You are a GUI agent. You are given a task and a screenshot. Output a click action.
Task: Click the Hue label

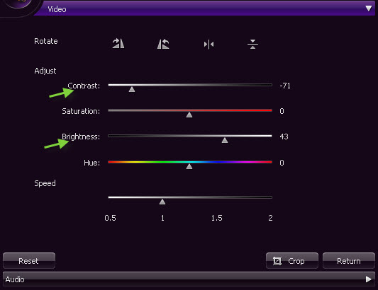92,163
